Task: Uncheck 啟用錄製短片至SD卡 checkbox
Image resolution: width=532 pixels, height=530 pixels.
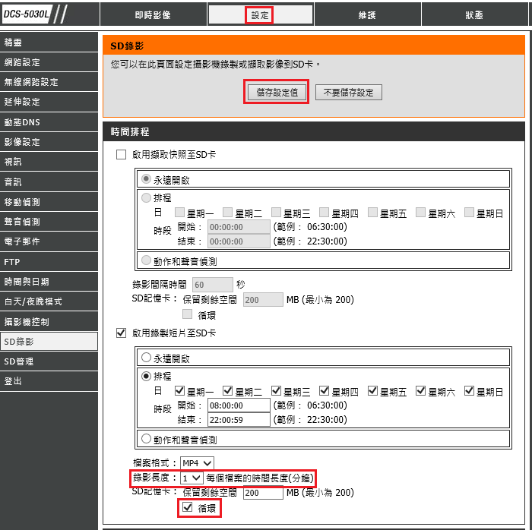Action: [x=121, y=333]
